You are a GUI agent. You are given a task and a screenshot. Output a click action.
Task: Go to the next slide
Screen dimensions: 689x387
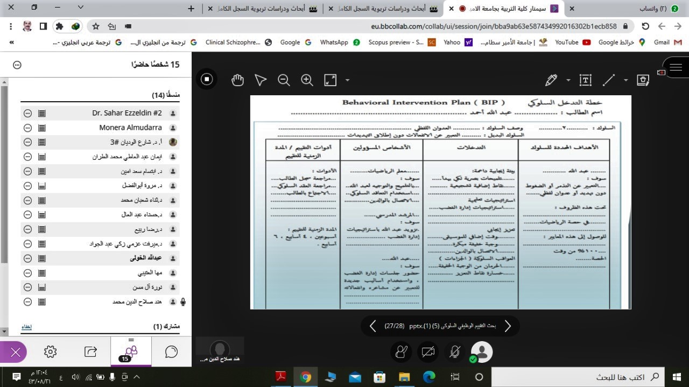[507, 326]
